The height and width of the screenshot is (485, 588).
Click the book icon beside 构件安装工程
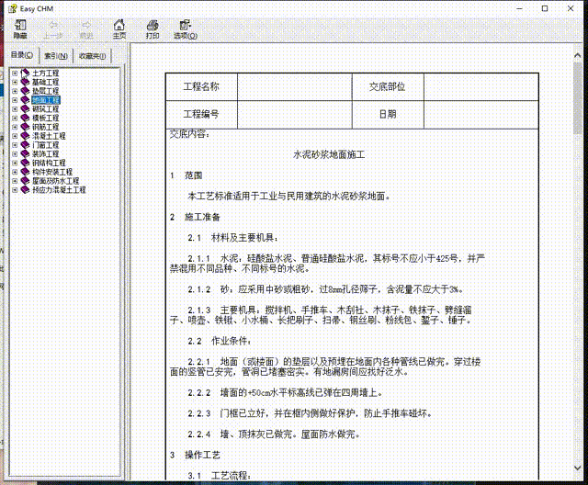25,172
